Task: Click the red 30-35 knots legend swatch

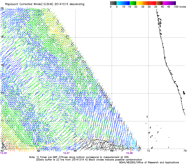Action: tap(153, 3)
